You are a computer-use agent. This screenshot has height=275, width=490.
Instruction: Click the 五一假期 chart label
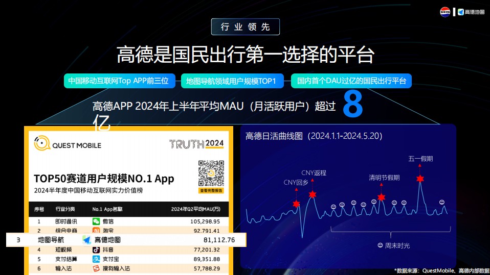(420, 159)
